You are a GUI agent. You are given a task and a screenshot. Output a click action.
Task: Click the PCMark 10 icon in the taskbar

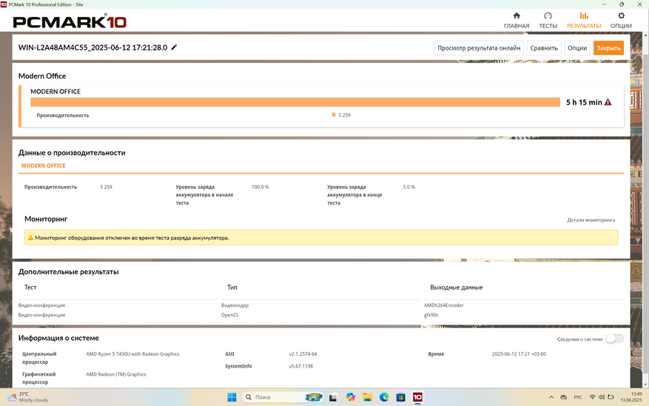(417, 397)
